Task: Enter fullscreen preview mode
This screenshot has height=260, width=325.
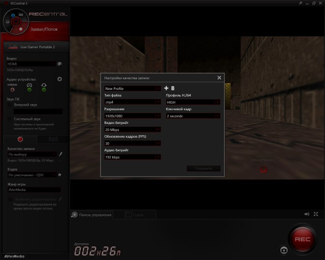Action: click(316, 214)
